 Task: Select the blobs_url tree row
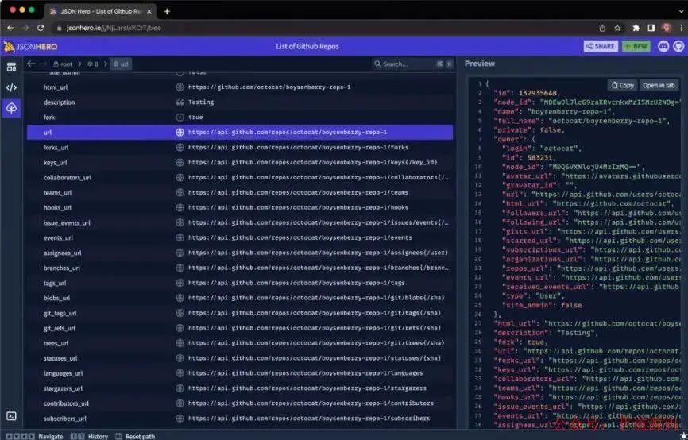[x=240, y=298]
